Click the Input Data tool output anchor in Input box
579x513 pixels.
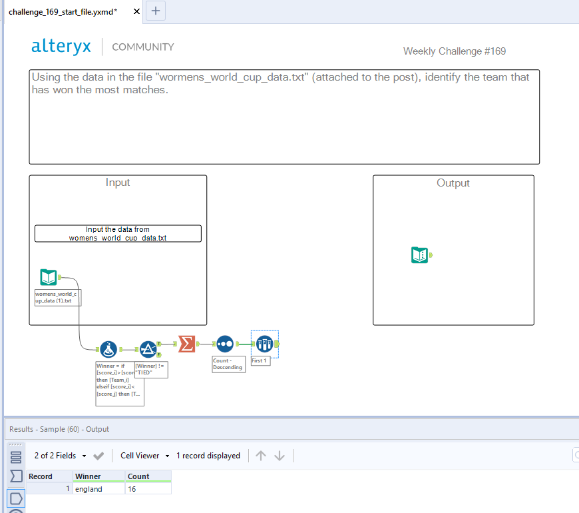tap(59, 277)
